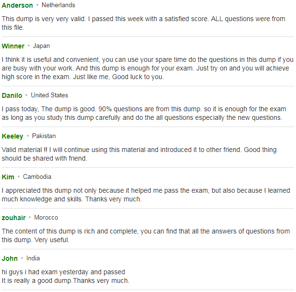Click Danilo's review mentioning 90% questions

pyautogui.click(x=144, y=113)
